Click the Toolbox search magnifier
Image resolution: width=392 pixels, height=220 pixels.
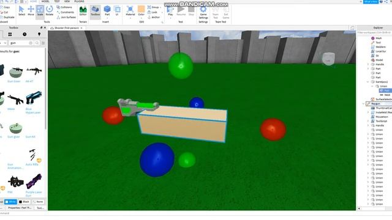37,43
